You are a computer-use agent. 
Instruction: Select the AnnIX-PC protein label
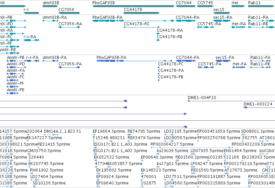click(16, 77)
